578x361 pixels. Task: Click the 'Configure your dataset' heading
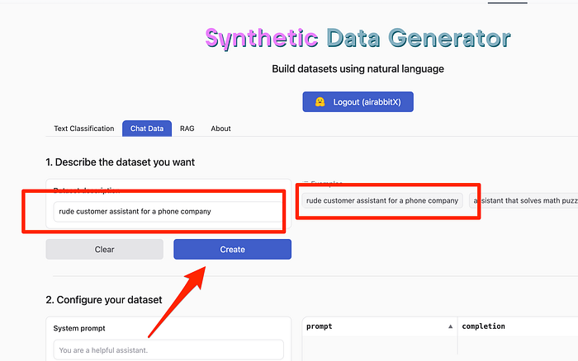[x=103, y=299]
